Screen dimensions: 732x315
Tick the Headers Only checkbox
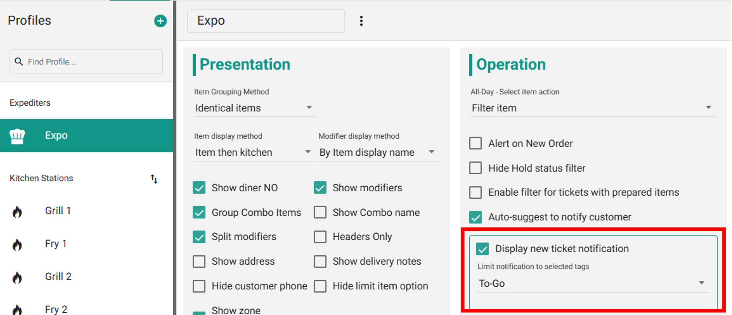[x=320, y=236]
